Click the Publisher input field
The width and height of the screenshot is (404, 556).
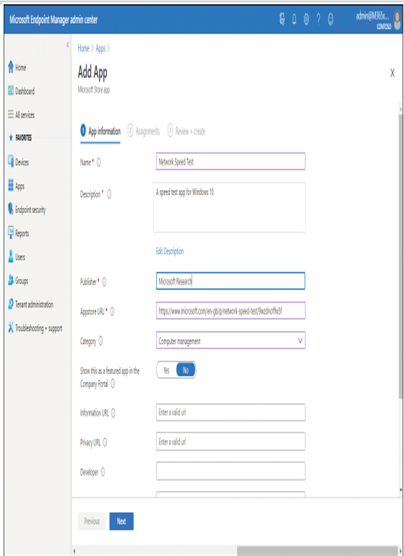[231, 281]
